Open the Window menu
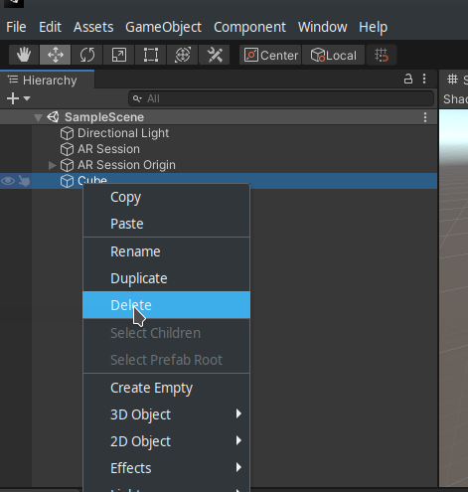Viewport: 468px width, 492px height. pyautogui.click(x=323, y=27)
